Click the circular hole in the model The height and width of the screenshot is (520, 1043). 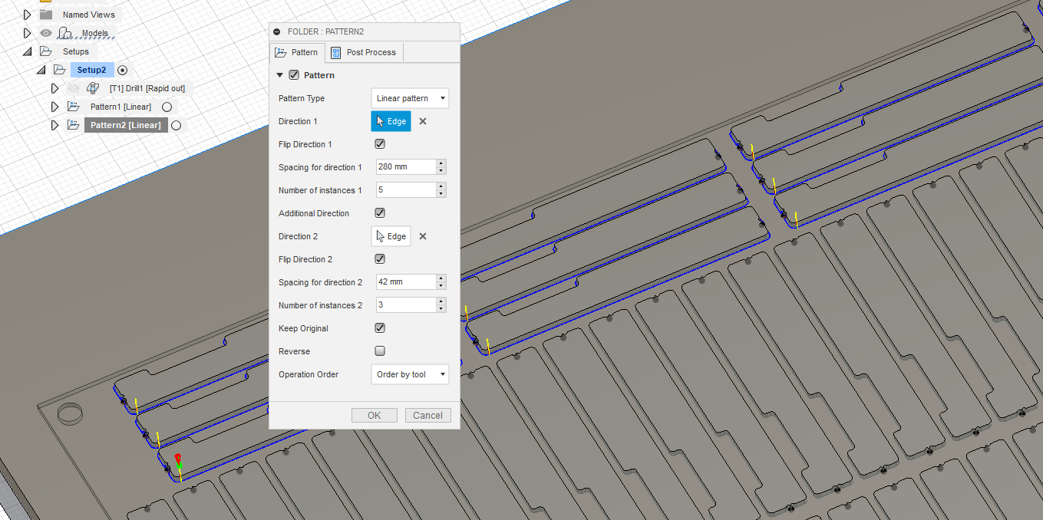(x=71, y=413)
